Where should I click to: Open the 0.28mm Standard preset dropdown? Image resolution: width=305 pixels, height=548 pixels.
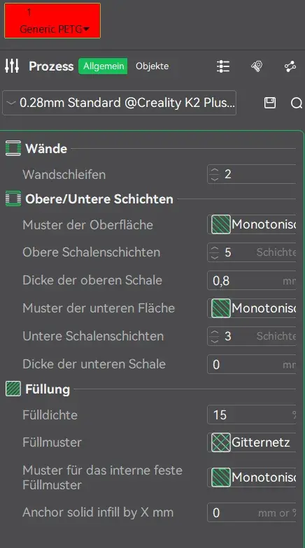click(x=119, y=103)
